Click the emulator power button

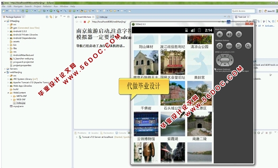pos(239,35)
